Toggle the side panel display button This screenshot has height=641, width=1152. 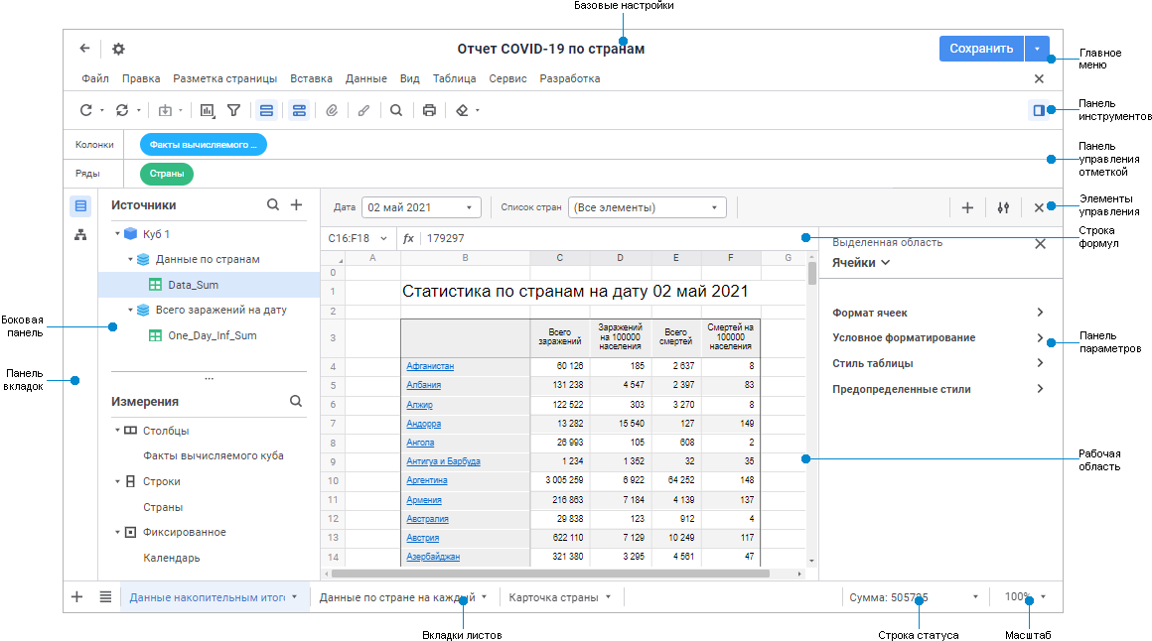[1039, 110]
